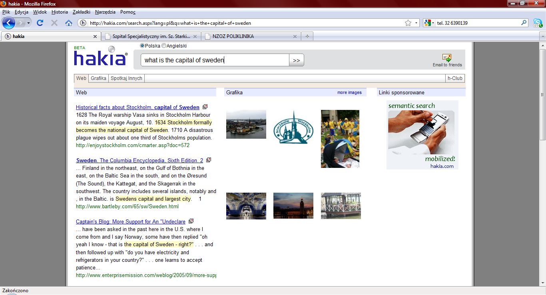
Task: Open the waterside pavilion thumbnail
Action: point(341,206)
